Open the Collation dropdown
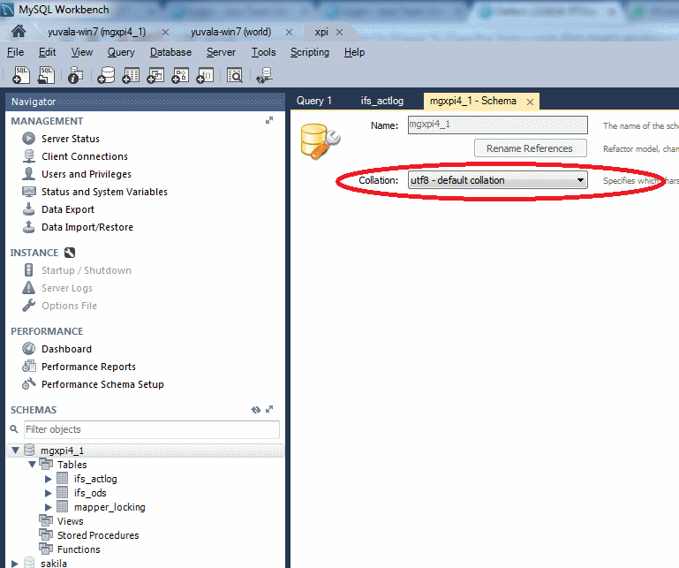 point(498,180)
